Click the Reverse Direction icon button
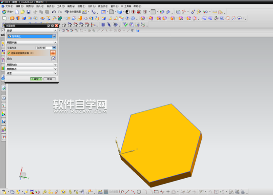This screenshot has width=273, height=195. (54, 59)
